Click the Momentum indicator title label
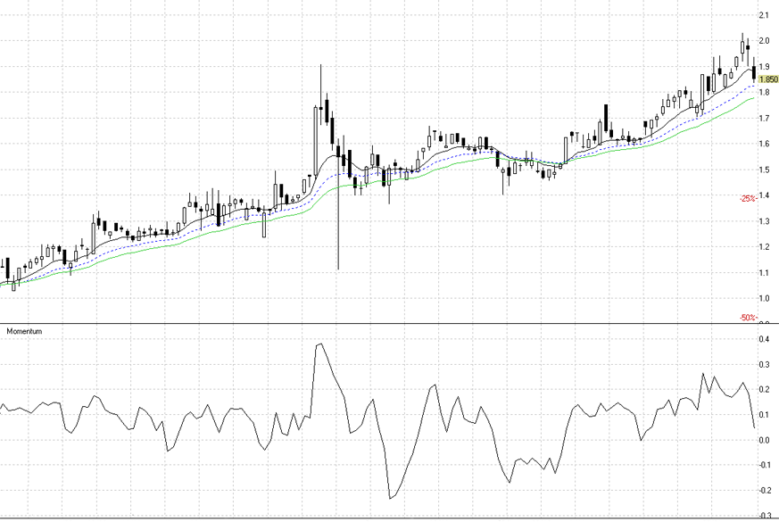The image size is (779, 522). point(24,331)
